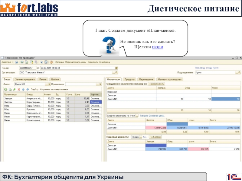
Task: Open the Действия dropdown menu
Action: [7, 62]
